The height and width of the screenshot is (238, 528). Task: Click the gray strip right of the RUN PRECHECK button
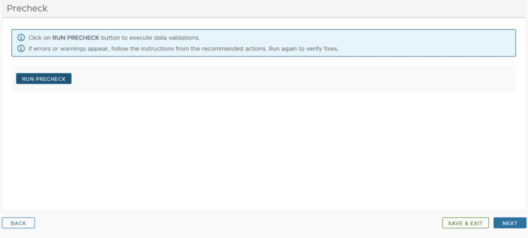(289, 79)
